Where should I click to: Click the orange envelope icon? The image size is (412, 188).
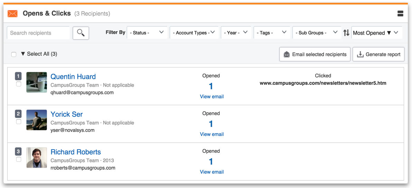click(x=12, y=14)
